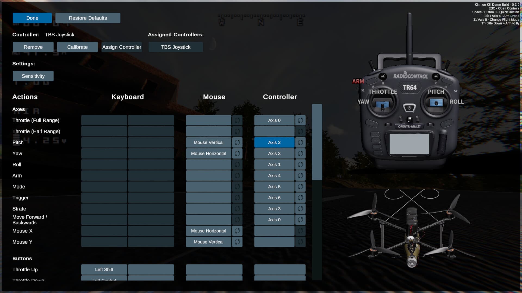Open the Assign Controller dialog
The width and height of the screenshot is (522, 293).
tap(122, 47)
